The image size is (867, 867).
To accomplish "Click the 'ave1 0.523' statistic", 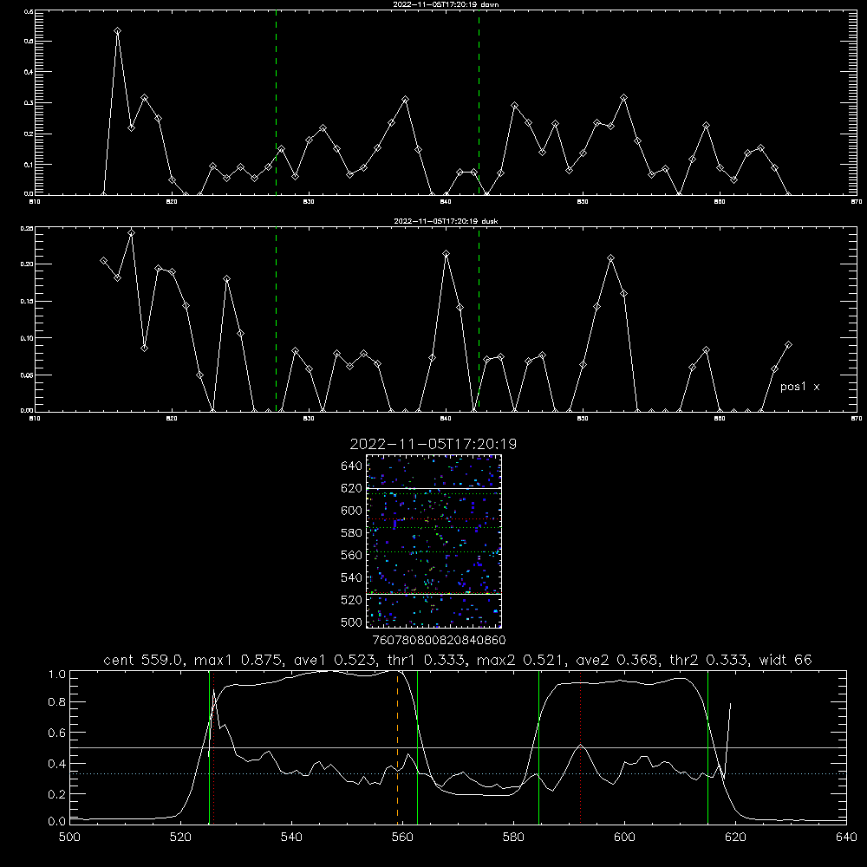I will coord(335,660).
